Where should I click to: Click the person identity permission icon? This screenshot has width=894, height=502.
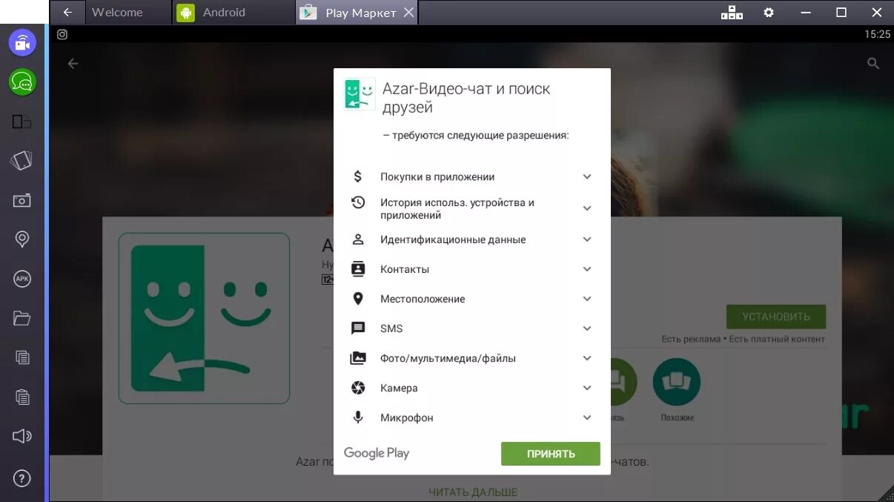358,240
